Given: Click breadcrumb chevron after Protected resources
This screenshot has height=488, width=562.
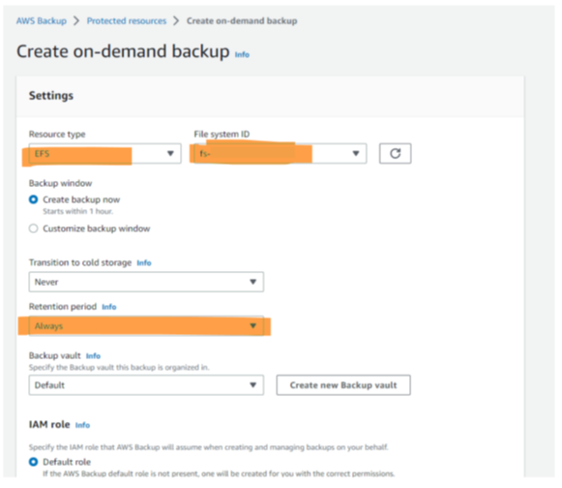Looking at the screenshot, I should tap(176, 20).
